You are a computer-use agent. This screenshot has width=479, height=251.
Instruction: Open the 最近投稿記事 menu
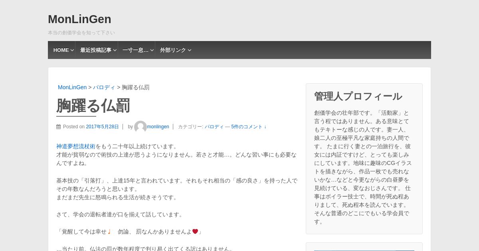click(96, 50)
